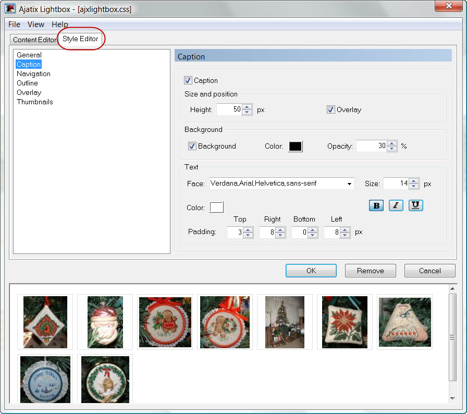Select the angel wreath ornament thumbnail
The width and height of the screenshot is (467, 414).
pos(105,380)
